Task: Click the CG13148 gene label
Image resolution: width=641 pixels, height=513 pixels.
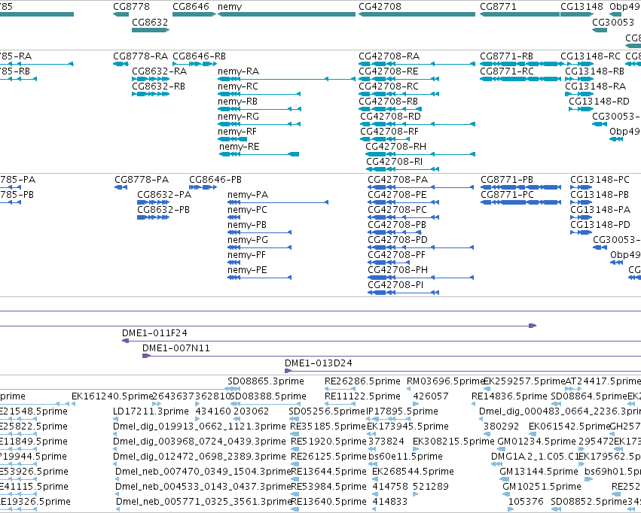Action: point(581,7)
